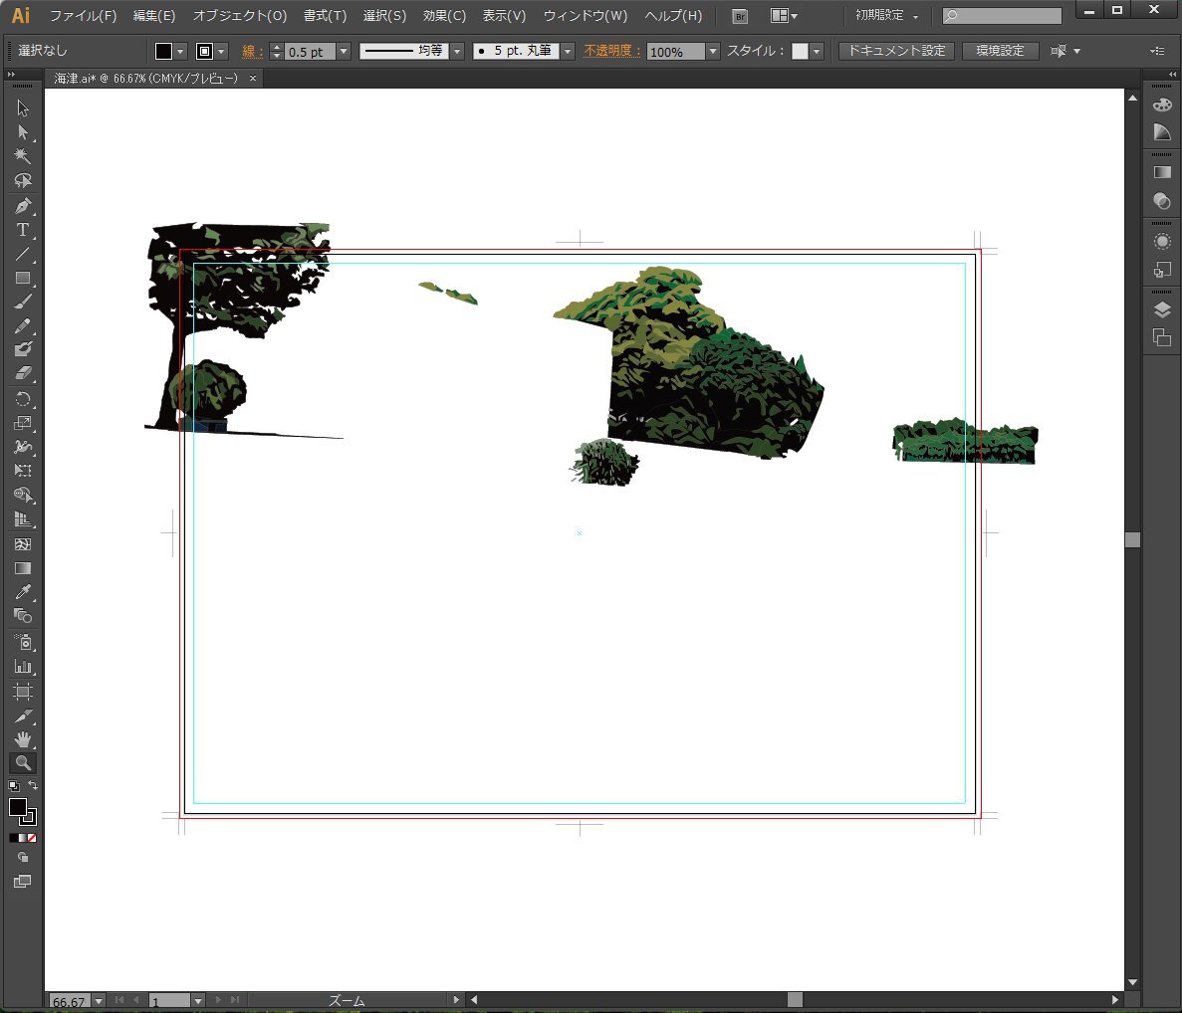Open the 5 pt. 丸筆 brush dropdown
The width and height of the screenshot is (1182, 1013).
click(x=568, y=51)
